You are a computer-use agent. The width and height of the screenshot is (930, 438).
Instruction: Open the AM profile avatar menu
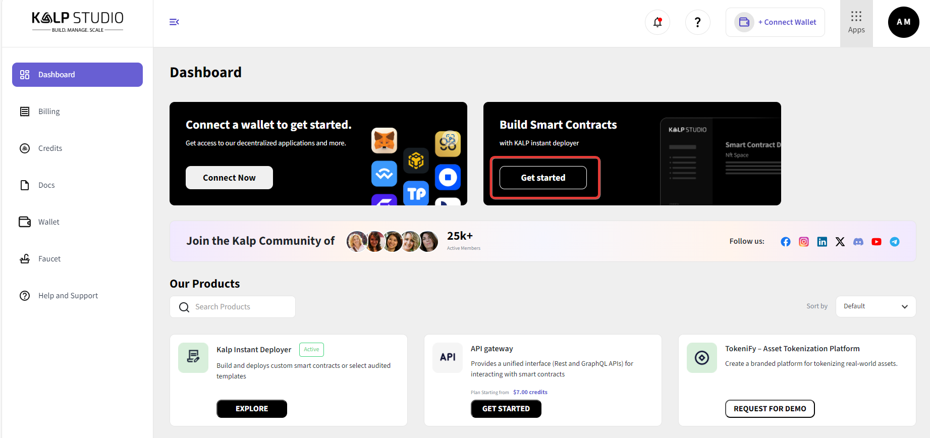click(903, 22)
